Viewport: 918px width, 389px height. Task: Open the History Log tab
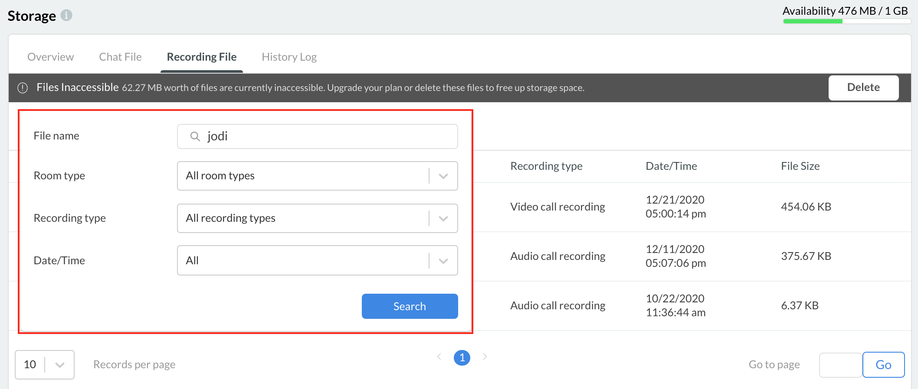(289, 57)
